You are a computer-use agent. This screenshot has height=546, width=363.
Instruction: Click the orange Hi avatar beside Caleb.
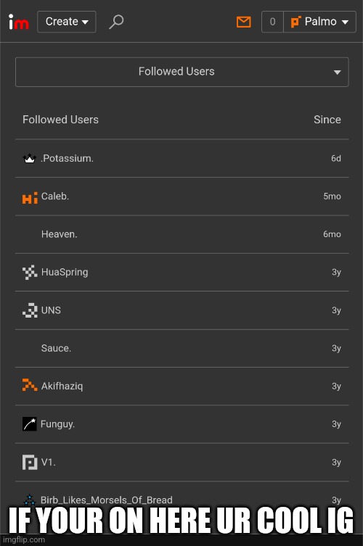point(30,198)
